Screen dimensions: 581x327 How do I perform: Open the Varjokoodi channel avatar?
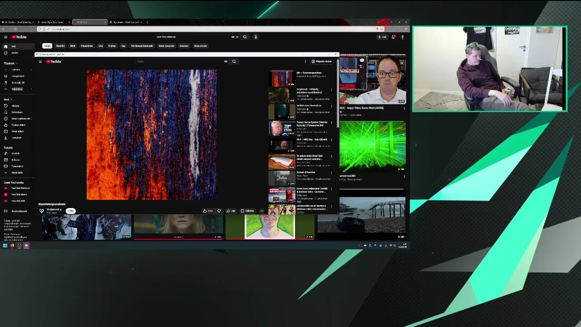[x=42, y=211]
